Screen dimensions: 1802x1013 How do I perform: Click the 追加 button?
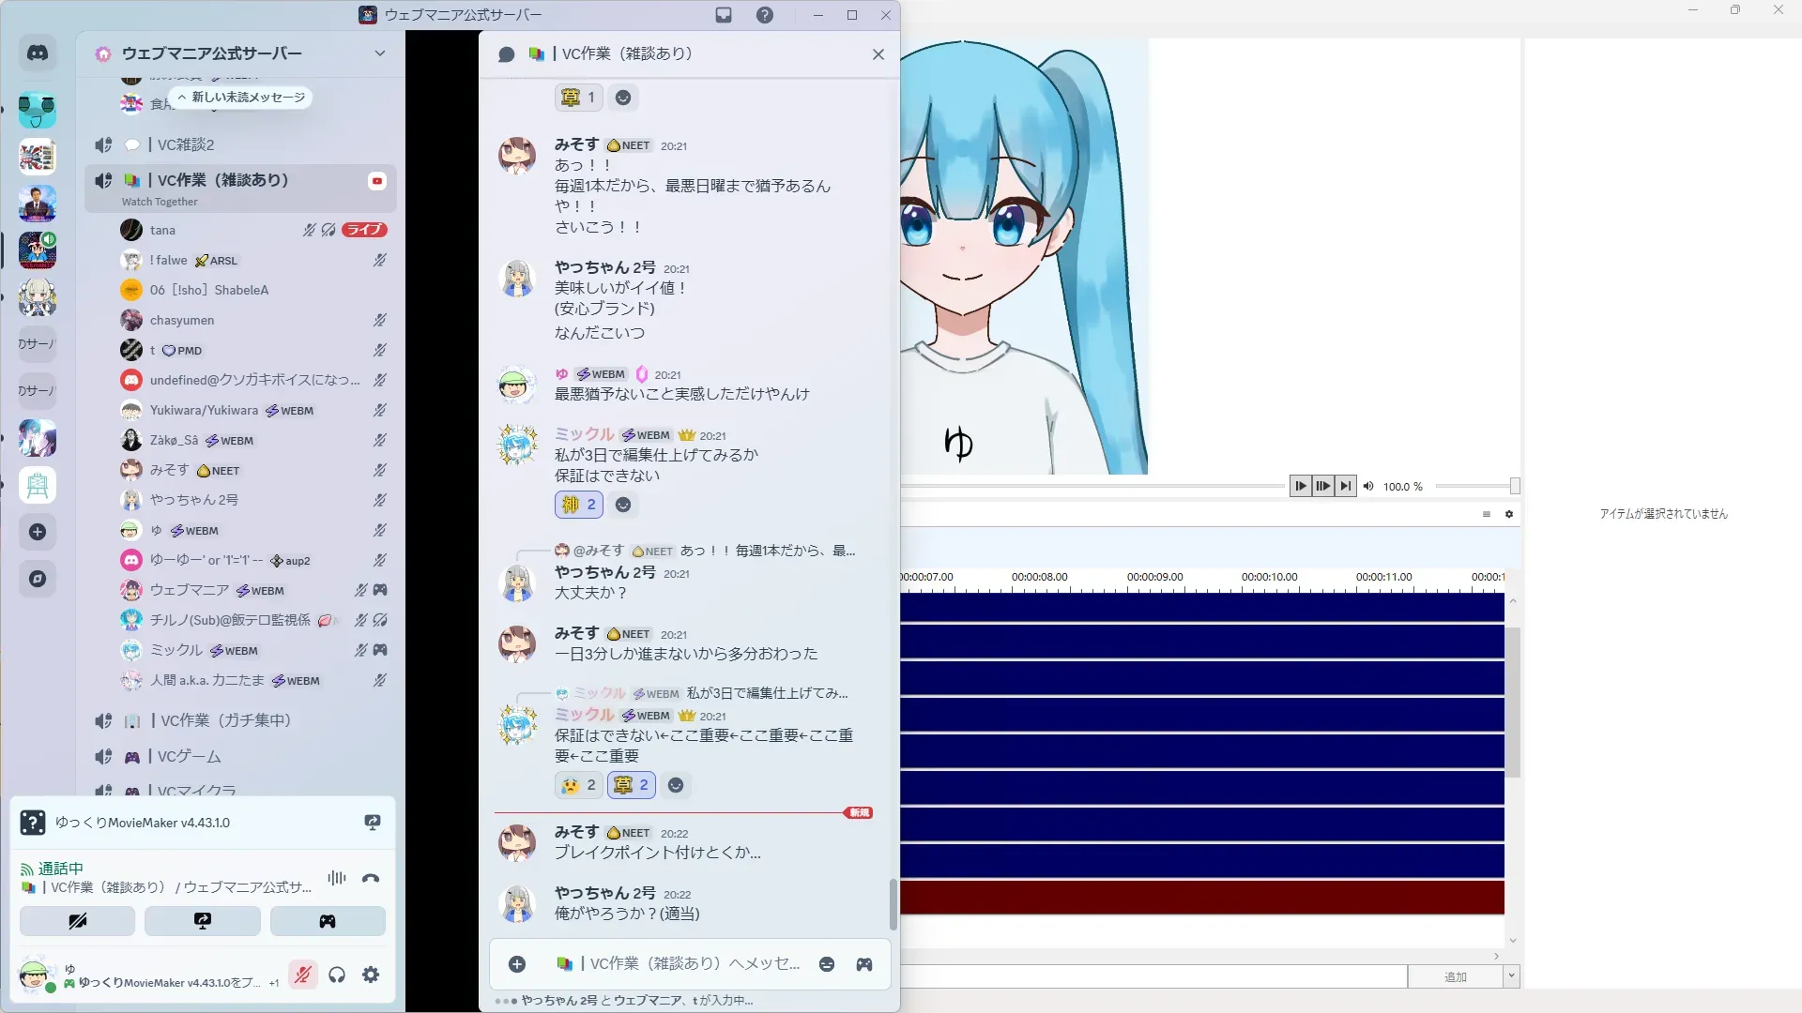(x=1455, y=976)
